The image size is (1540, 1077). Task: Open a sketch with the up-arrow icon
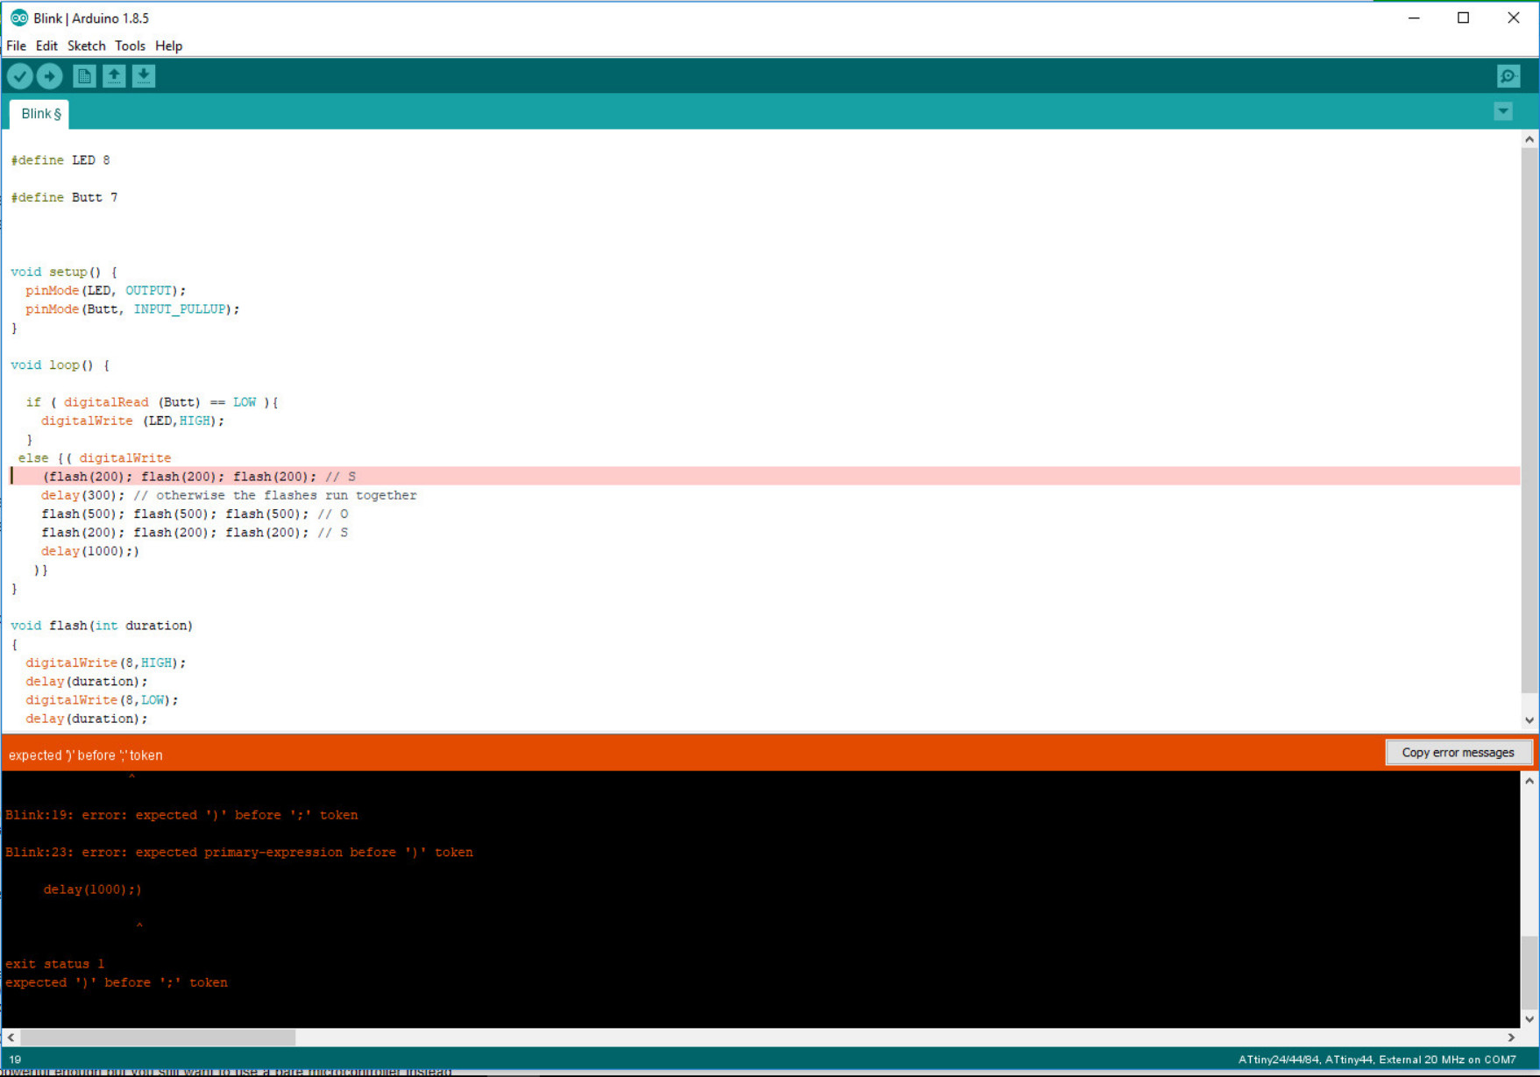pos(114,76)
